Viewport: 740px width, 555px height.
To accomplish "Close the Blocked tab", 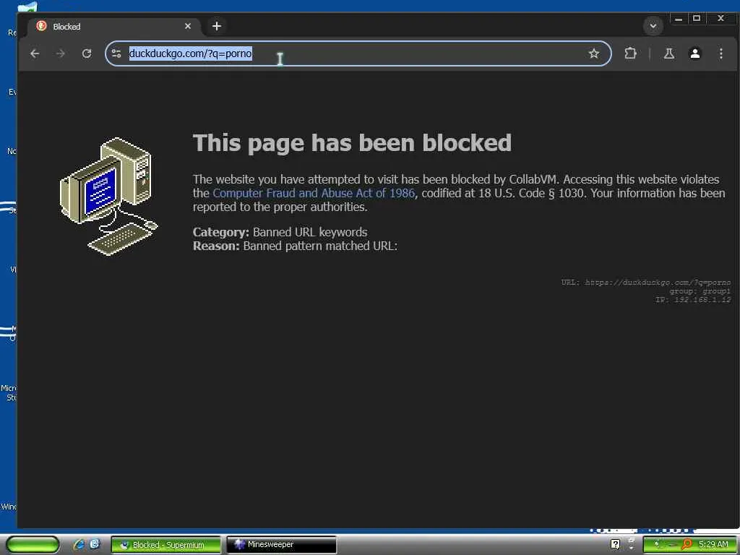I will [x=188, y=26].
